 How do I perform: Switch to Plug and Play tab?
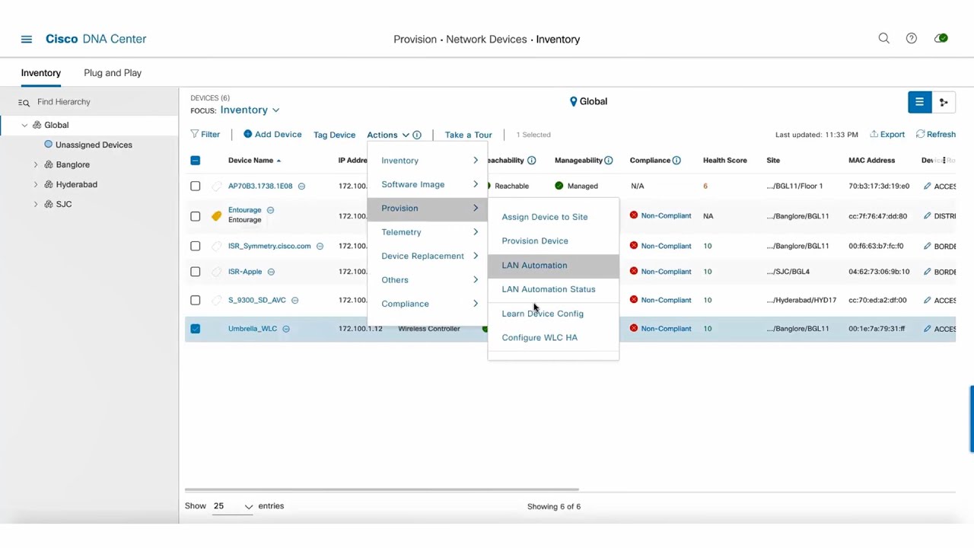(x=113, y=73)
